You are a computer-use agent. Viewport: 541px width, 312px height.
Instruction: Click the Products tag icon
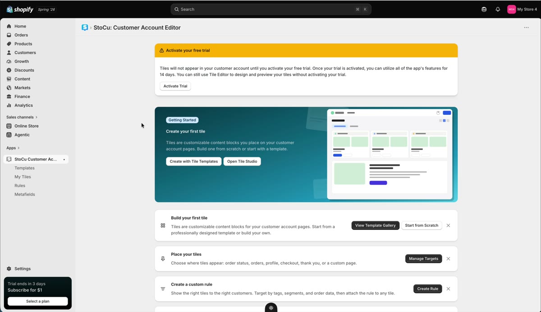[x=9, y=44]
